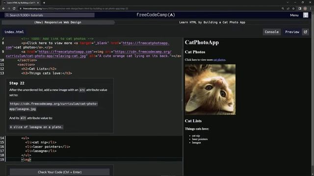The width and height of the screenshot is (314, 176).
Task: Open the Chrome profile avatar
Action: tap(305, 8)
